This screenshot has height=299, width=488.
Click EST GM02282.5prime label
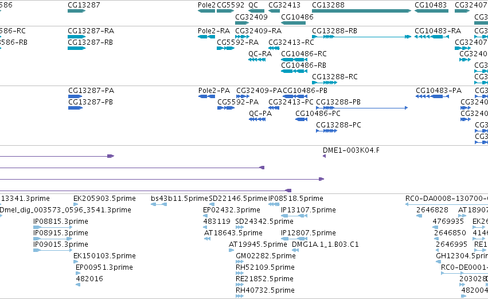(266, 257)
